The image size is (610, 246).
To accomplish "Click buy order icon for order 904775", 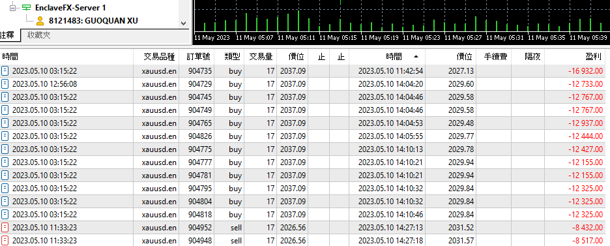I will 5,149.
